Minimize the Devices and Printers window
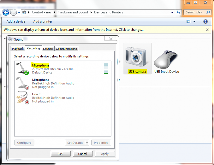The width and height of the screenshot is (214, 165). (188, 3)
